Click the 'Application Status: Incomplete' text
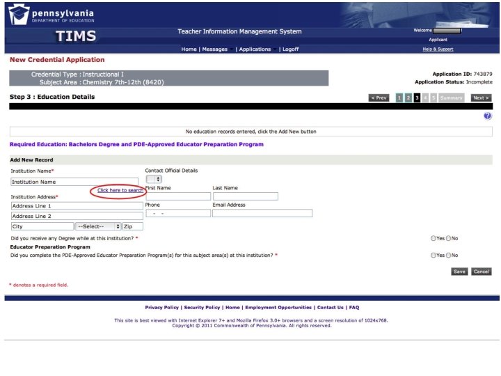Image resolution: width=501 pixels, height=376 pixels. 454,82
